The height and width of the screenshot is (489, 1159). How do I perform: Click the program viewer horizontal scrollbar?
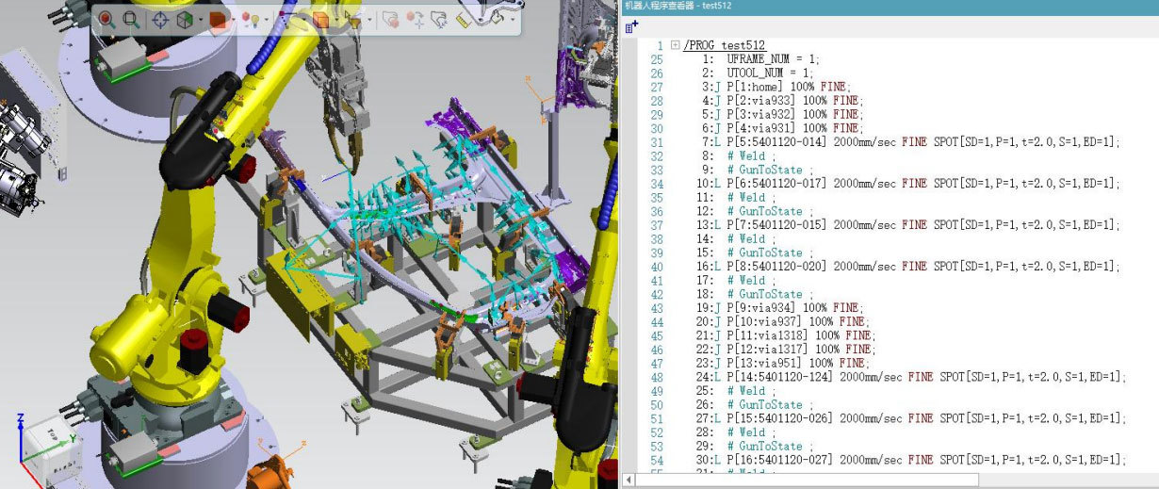pyautogui.click(x=810, y=480)
